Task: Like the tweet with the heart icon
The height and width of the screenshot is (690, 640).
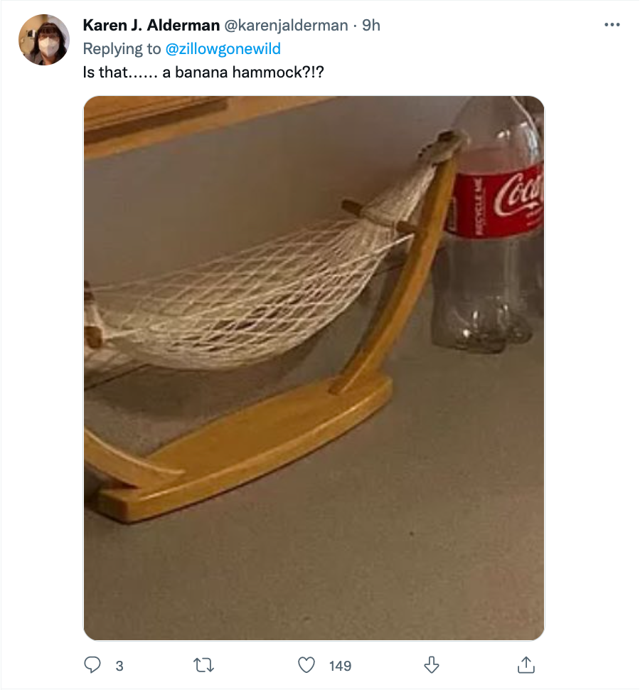Action: [x=306, y=665]
